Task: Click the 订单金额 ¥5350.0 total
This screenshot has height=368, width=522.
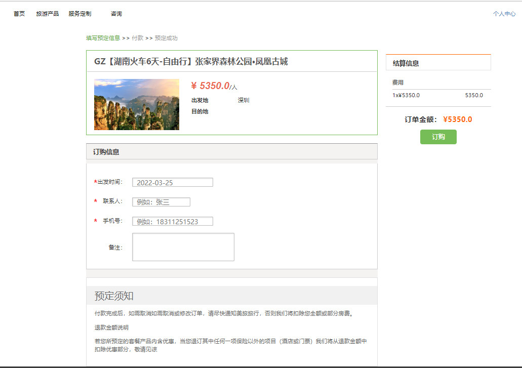Action: [x=438, y=119]
